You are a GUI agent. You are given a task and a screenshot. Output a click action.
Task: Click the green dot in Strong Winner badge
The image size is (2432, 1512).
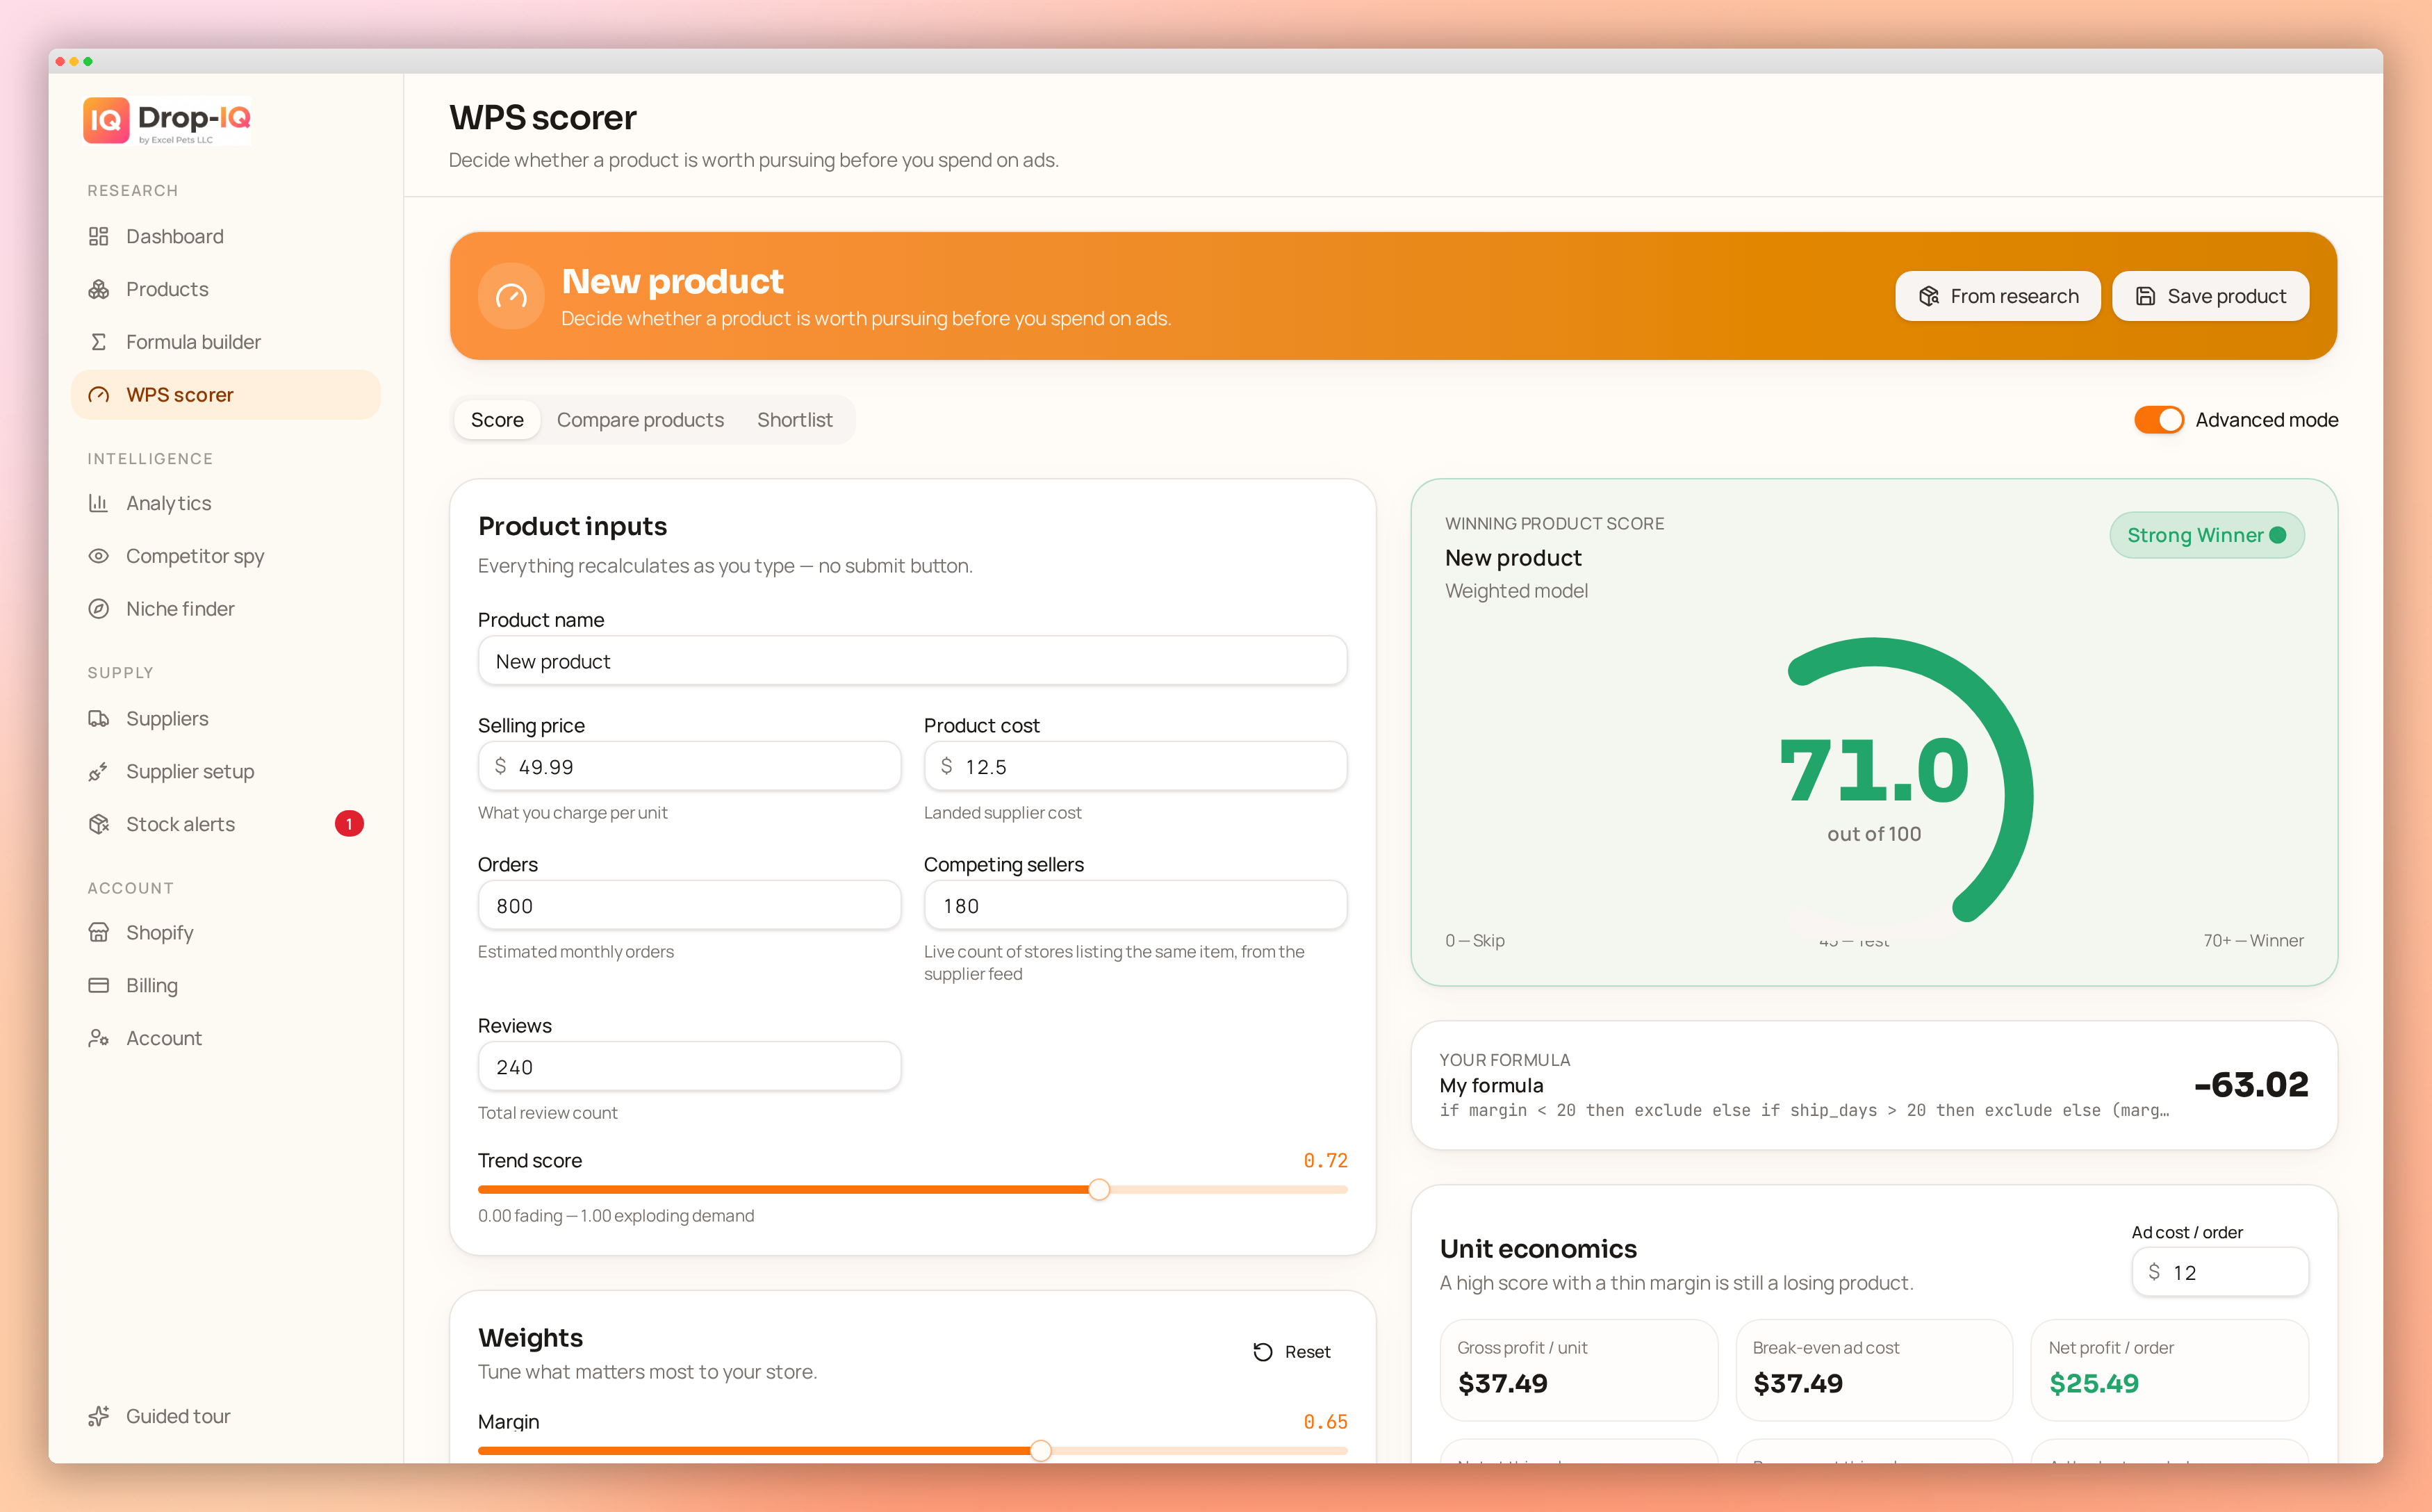[x=2278, y=535]
